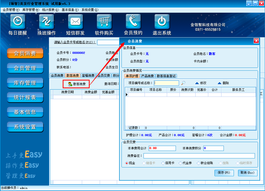Switch to the 产品消费 tab
The width and height of the screenshot is (265, 191).
point(148,76)
